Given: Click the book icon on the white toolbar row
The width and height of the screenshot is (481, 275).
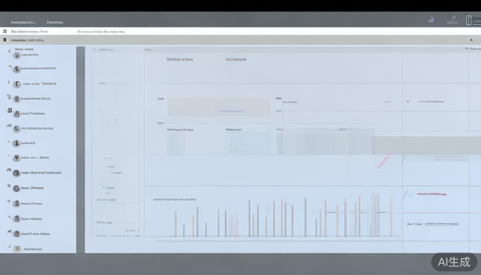Looking at the screenshot, I should pos(5,32).
